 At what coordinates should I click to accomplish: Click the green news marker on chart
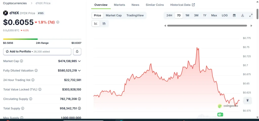tap(220, 114)
